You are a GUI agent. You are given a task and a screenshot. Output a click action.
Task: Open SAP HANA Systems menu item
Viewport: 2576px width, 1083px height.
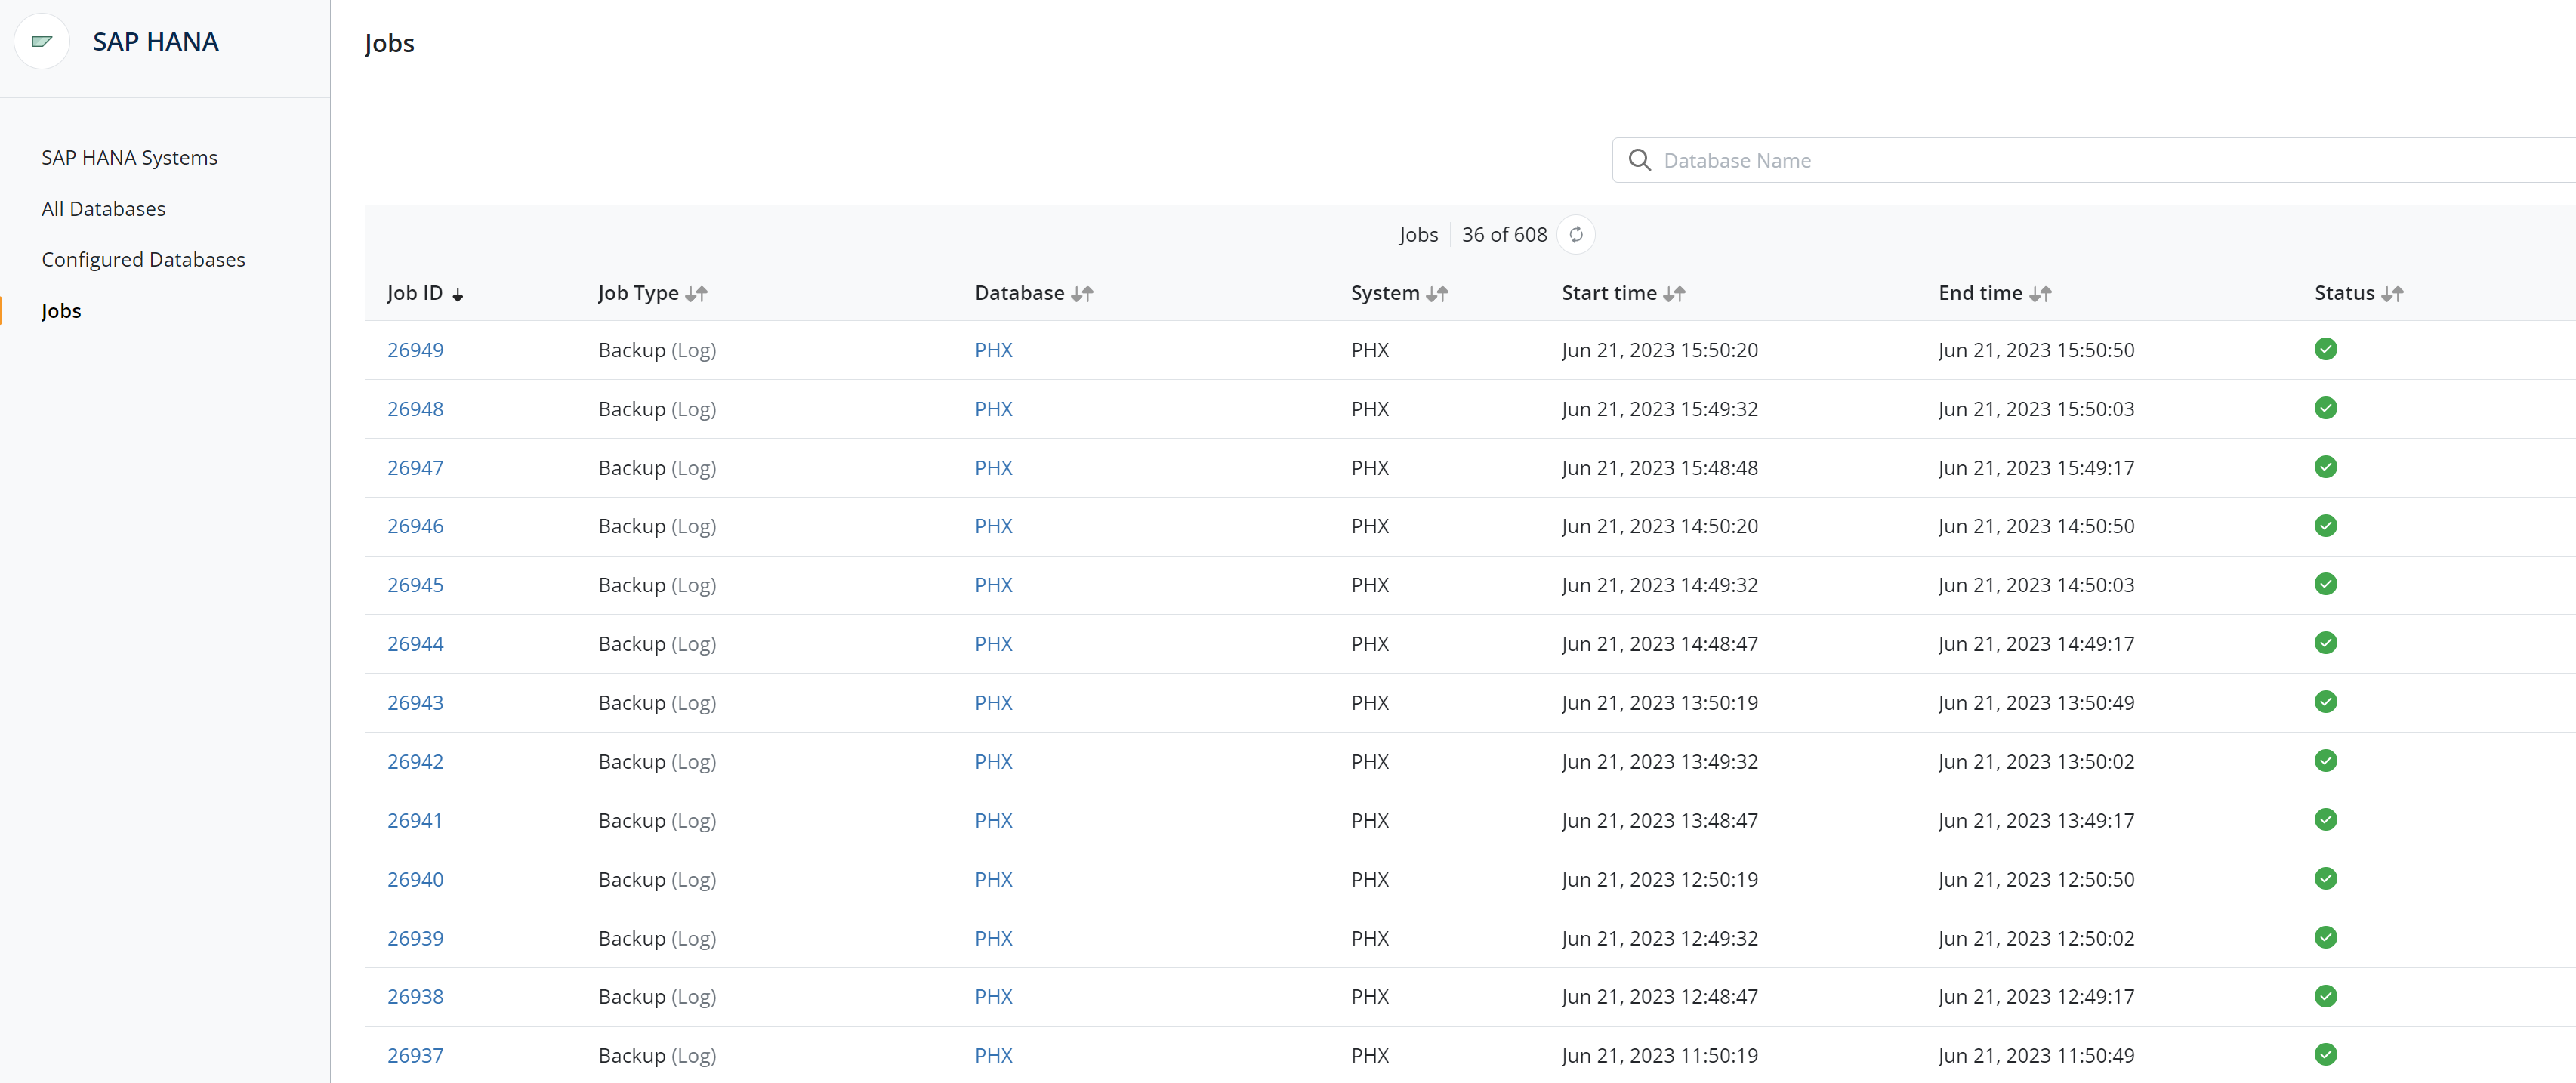[129, 158]
